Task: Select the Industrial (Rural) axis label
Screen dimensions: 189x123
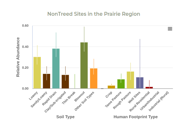Action: point(159,101)
